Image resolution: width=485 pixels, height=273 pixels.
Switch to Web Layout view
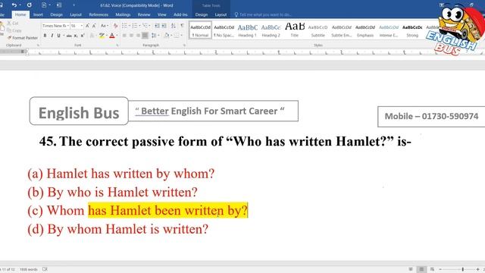(x=432, y=269)
